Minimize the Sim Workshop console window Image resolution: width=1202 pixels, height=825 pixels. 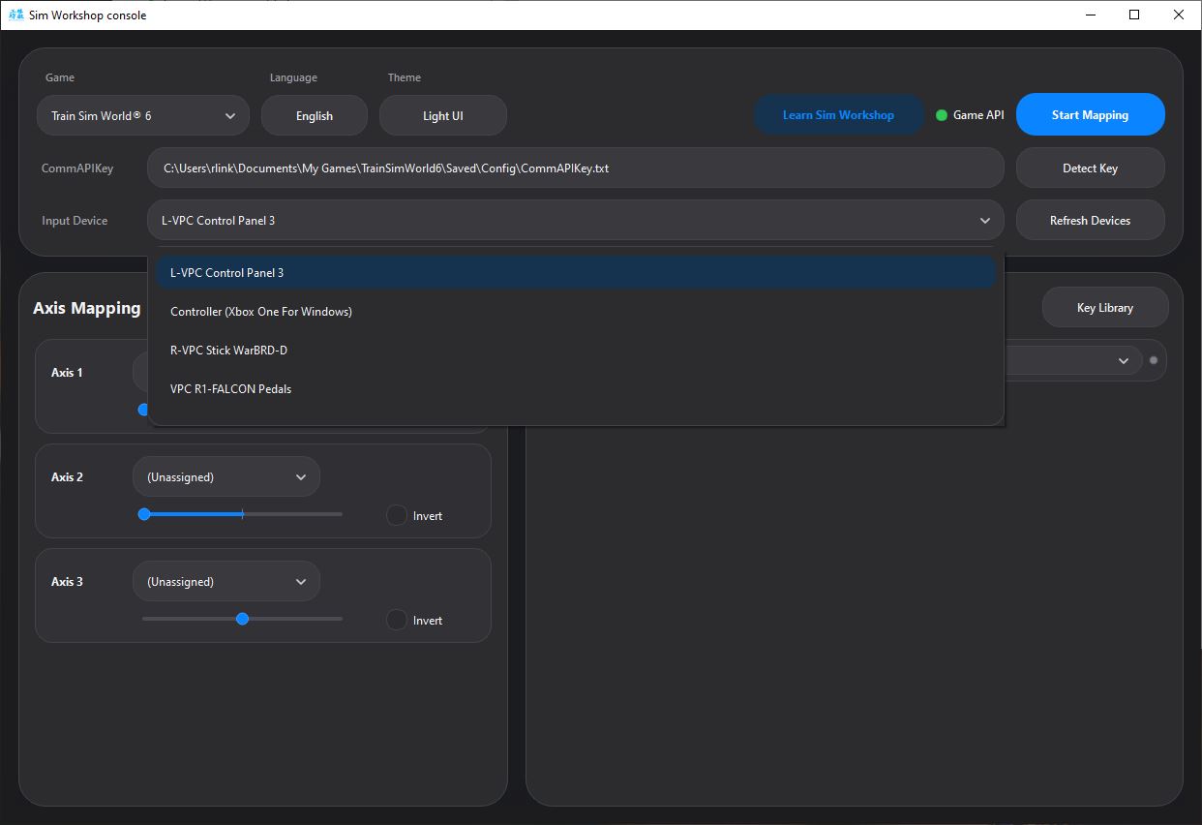coord(1090,15)
